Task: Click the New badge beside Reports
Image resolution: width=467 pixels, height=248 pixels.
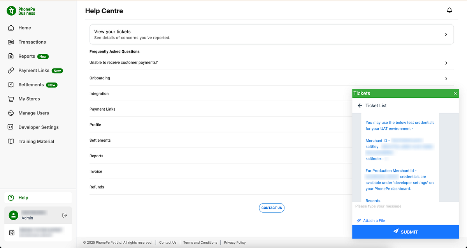Action: click(x=43, y=56)
